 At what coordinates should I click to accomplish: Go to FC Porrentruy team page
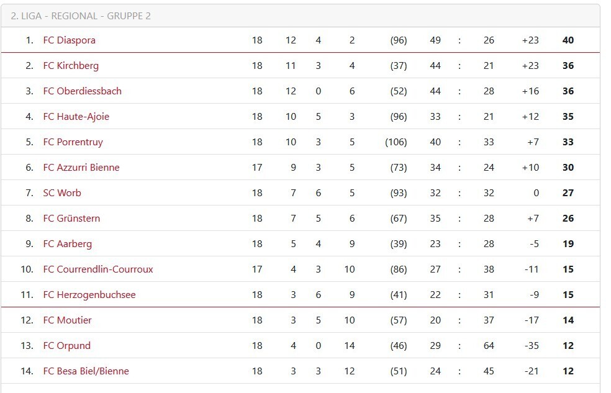click(73, 142)
